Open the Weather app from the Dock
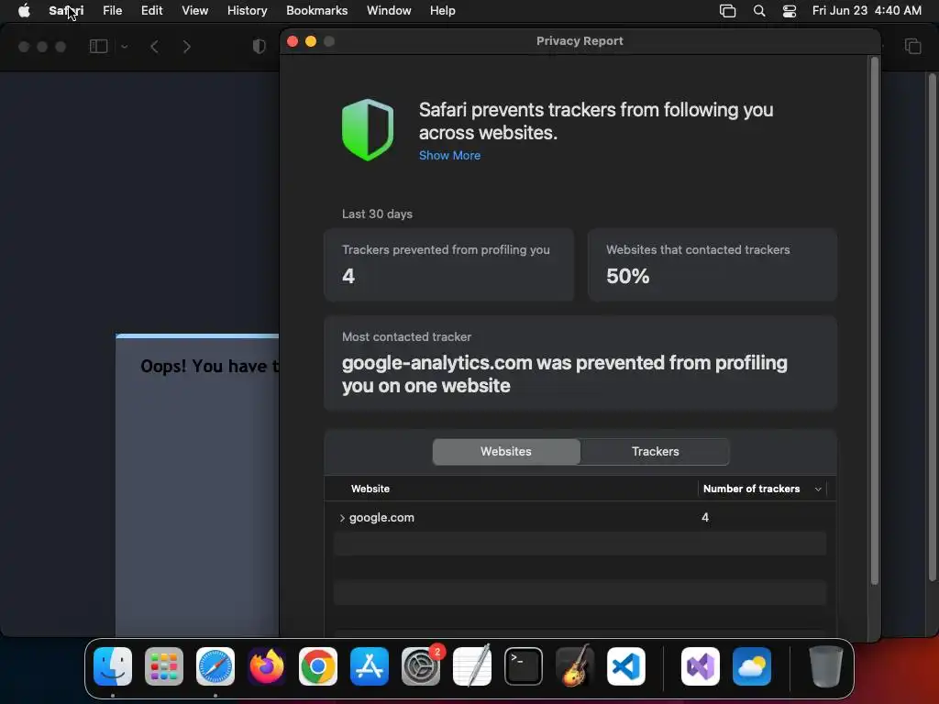This screenshot has width=939, height=704. click(752, 666)
